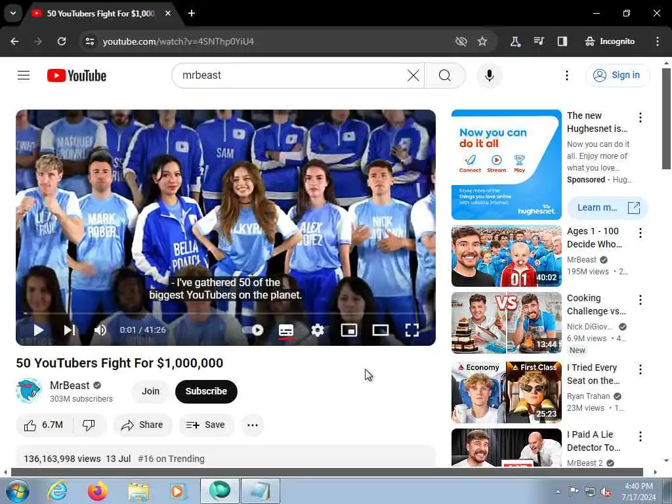
Task: Open Ages 1 - 100 video thumbnail
Action: click(506, 257)
